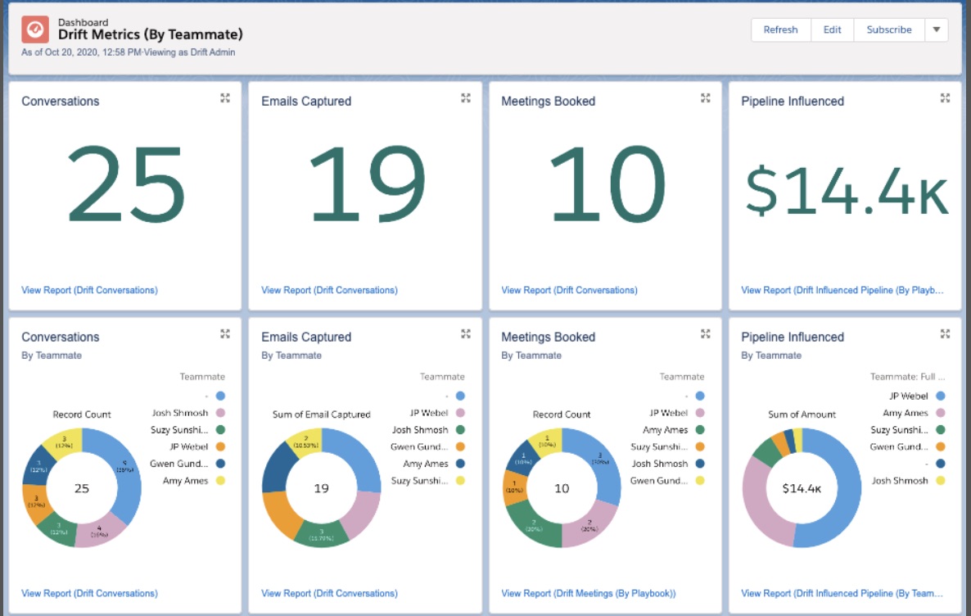Click the large 25 Conversations metric value
This screenshot has width=971, height=616.
pyautogui.click(x=126, y=184)
